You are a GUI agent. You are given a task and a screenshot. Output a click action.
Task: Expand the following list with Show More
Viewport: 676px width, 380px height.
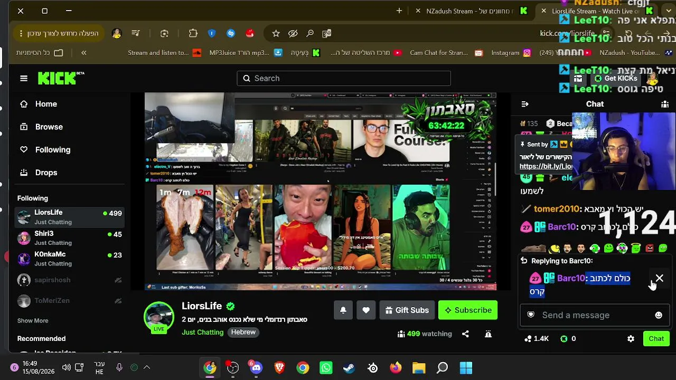(x=33, y=320)
